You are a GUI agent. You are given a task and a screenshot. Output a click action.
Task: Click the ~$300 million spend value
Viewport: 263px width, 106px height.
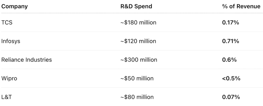click(139, 60)
